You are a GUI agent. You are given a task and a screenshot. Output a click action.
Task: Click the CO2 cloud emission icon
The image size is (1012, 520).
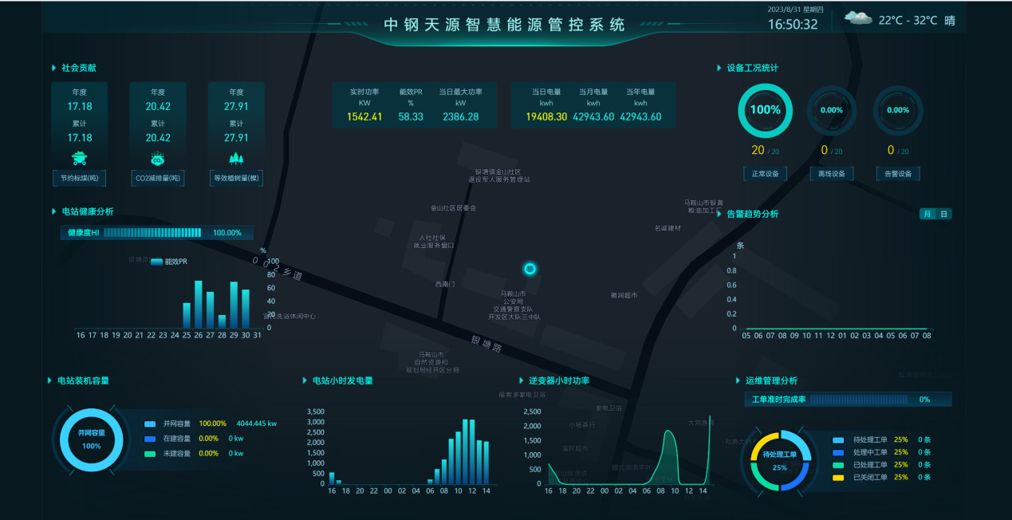click(x=158, y=158)
